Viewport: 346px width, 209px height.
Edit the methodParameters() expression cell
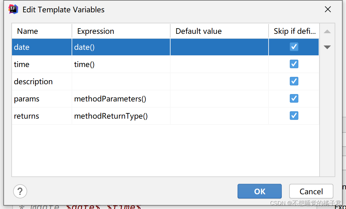click(121, 99)
